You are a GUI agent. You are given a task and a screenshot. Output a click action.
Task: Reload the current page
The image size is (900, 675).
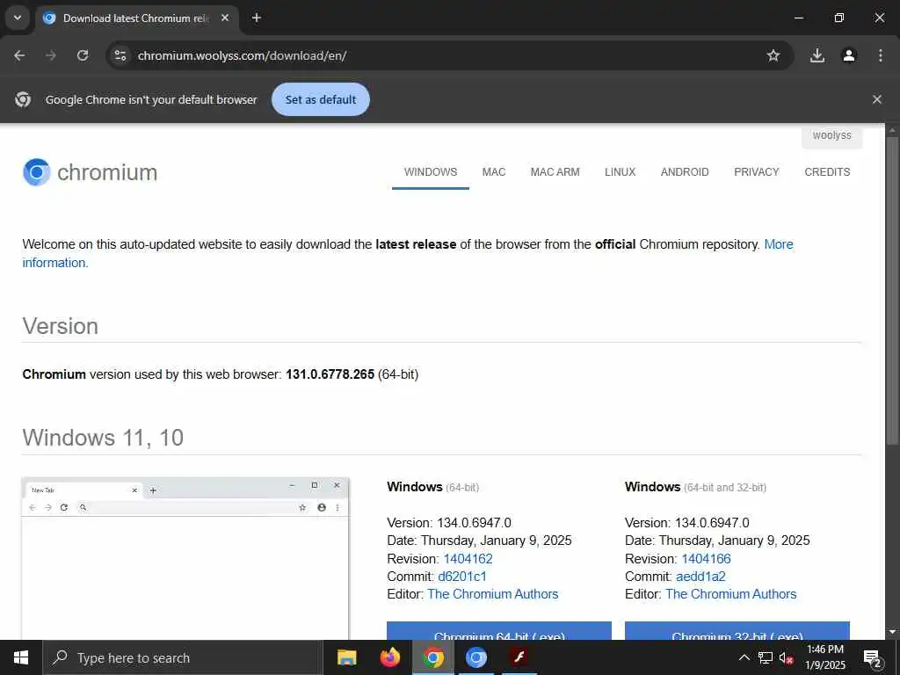coord(83,55)
